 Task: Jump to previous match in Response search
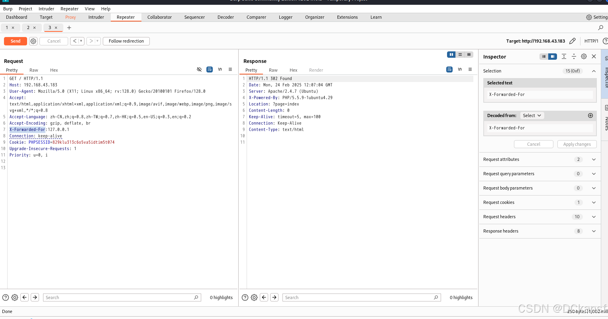click(x=264, y=297)
